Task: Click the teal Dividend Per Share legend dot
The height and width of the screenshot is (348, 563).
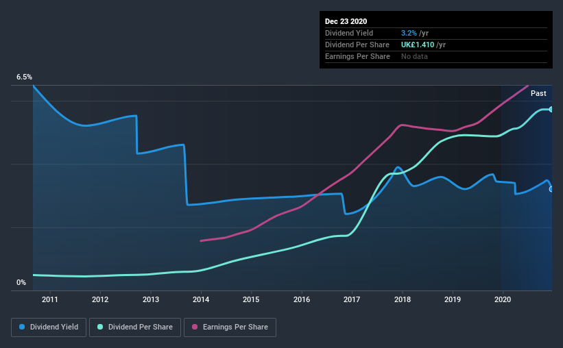Action: point(100,327)
